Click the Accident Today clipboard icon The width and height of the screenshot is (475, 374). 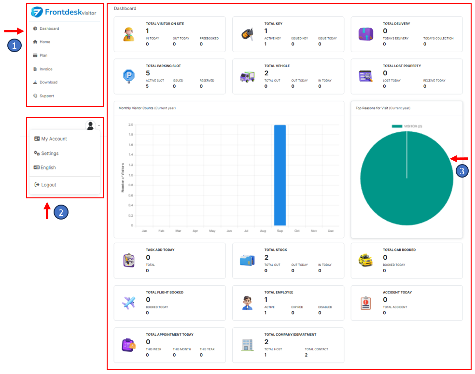[x=365, y=303]
